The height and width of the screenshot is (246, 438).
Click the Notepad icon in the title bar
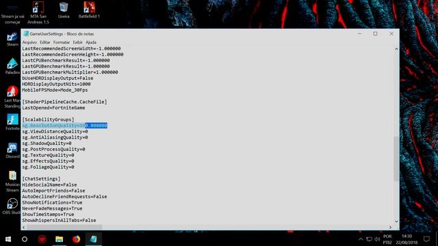tap(26, 33)
